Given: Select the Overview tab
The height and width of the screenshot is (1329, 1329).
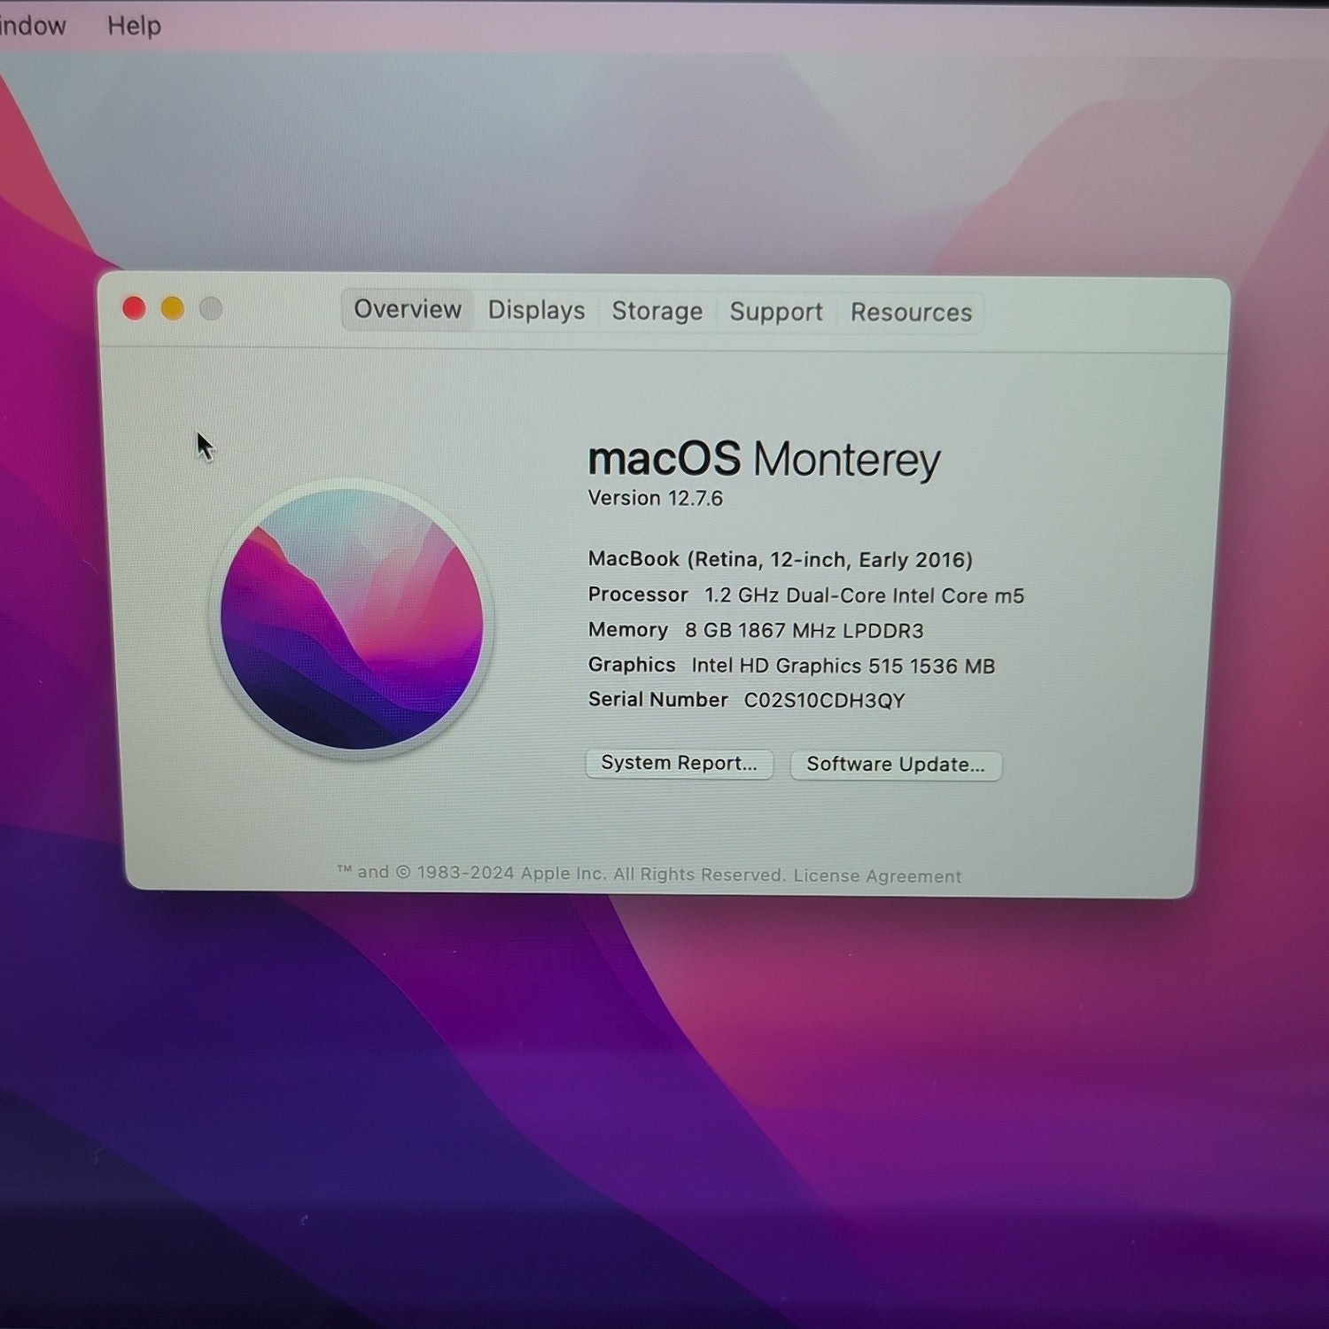Looking at the screenshot, I should (x=408, y=309).
